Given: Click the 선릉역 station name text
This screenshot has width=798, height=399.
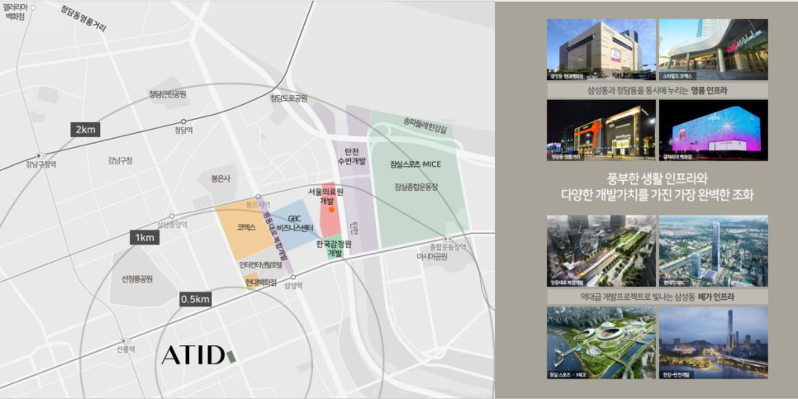Looking at the screenshot, I should click(x=126, y=349).
